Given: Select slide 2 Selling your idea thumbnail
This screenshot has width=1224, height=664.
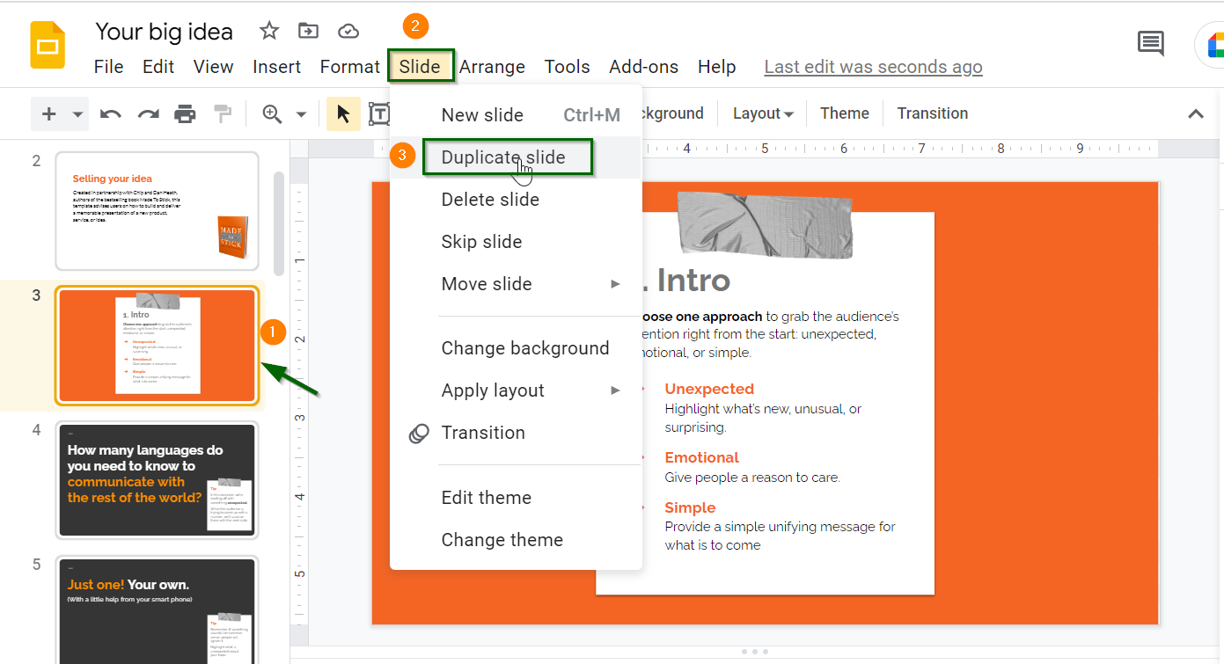Looking at the screenshot, I should tap(158, 211).
